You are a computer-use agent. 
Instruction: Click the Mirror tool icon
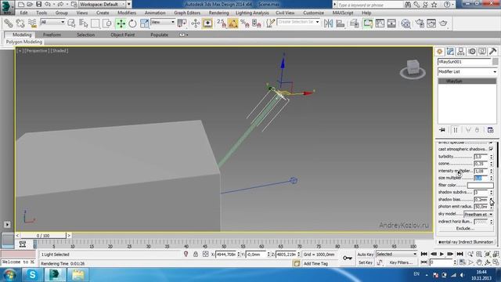[x=328, y=23]
